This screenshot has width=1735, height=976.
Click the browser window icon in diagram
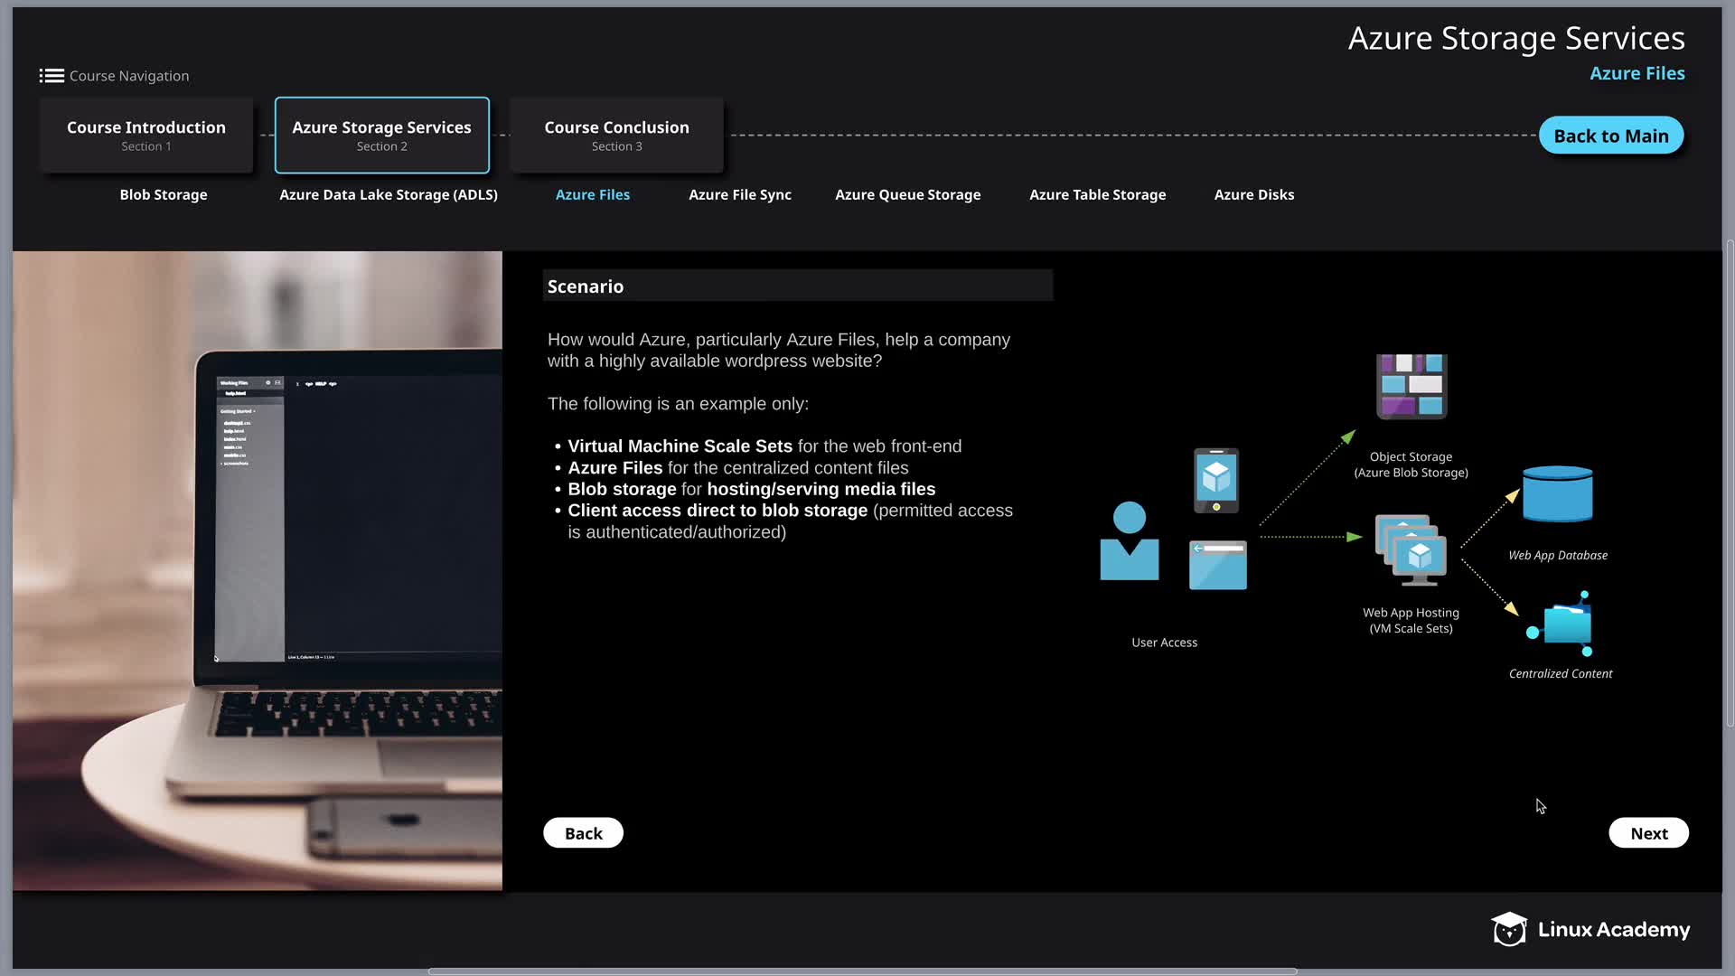[1217, 565]
